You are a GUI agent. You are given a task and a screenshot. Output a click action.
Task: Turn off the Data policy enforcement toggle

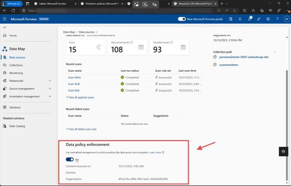[x=70, y=159]
